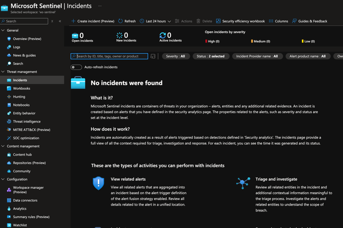This screenshot has height=228, width=343.
Task: Open the Severity : All filter
Action: click(176, 56)
